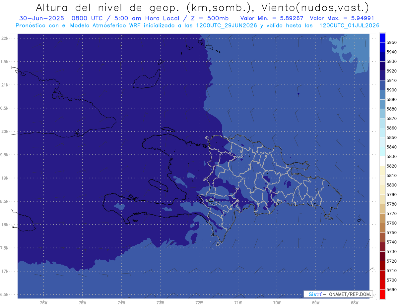Click the '5870' color bar label
The width and height of the screenshot is (398, 307).
pos(391,119)
